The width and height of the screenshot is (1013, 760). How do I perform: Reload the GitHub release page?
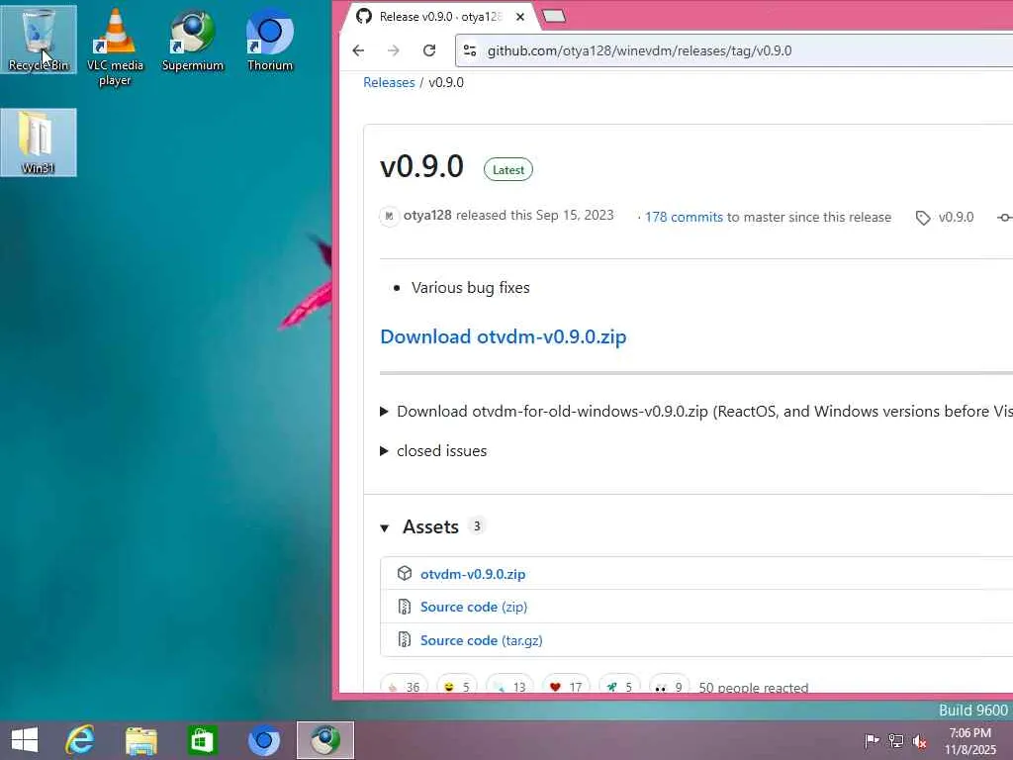pos(429,50)
